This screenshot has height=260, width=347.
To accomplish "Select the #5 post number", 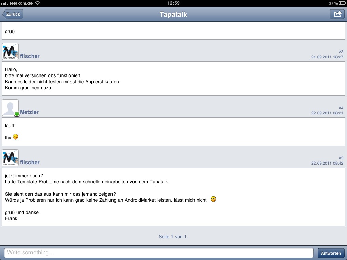I will point(341,158).
